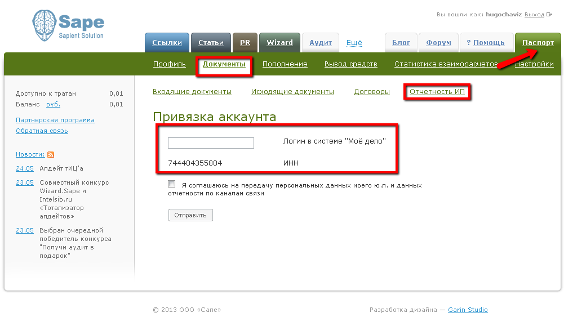Screen dimensions: 564x317
Task: Click the Отправить button
Action: (190, 215)
